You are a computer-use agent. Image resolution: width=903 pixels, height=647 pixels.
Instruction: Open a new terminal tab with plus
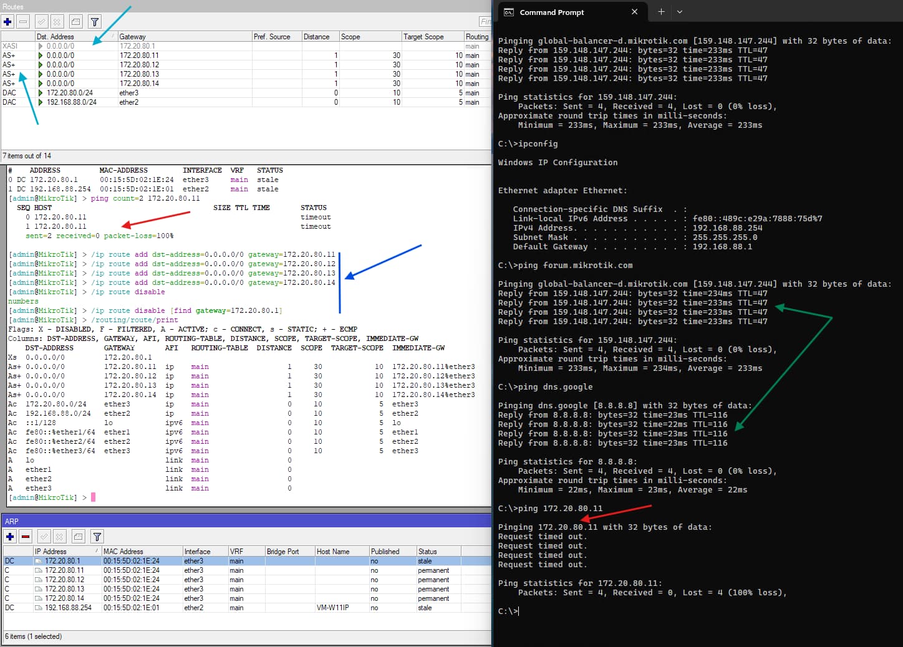click(x=661, y=12)
